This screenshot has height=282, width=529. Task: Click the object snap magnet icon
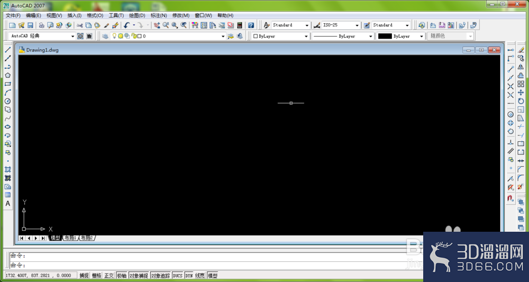point(511,199)
